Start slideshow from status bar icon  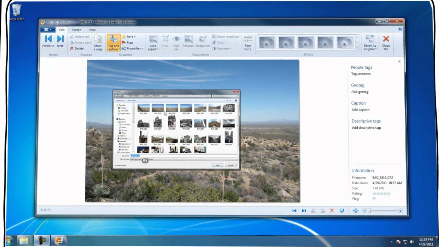click(x=342, y=211)
